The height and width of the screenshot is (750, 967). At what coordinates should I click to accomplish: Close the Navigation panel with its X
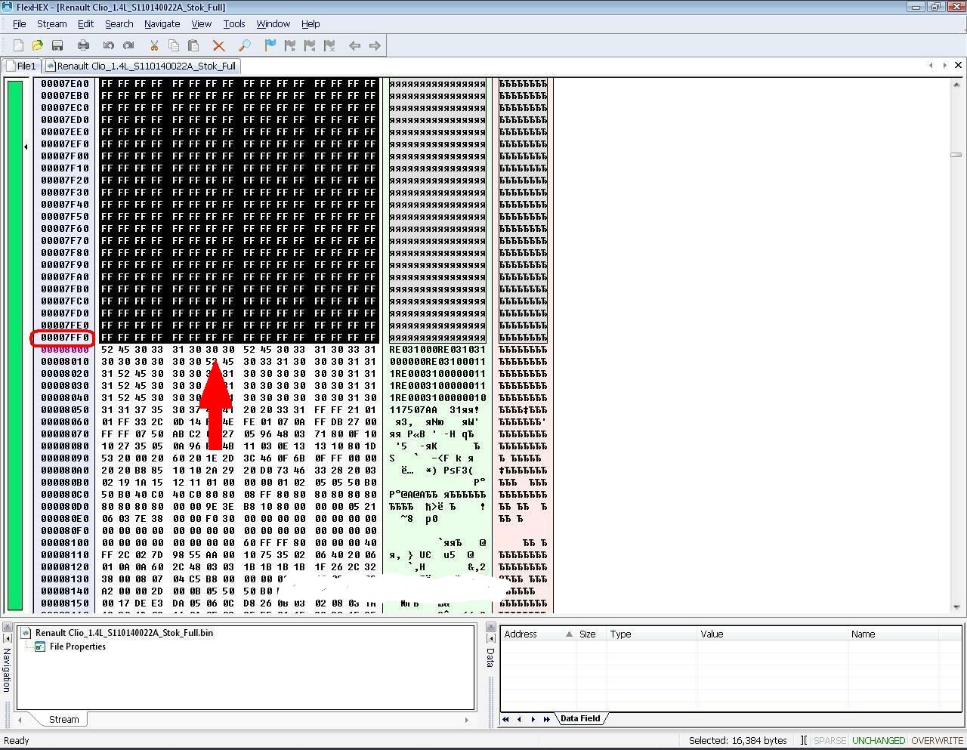tap(8, 627)
